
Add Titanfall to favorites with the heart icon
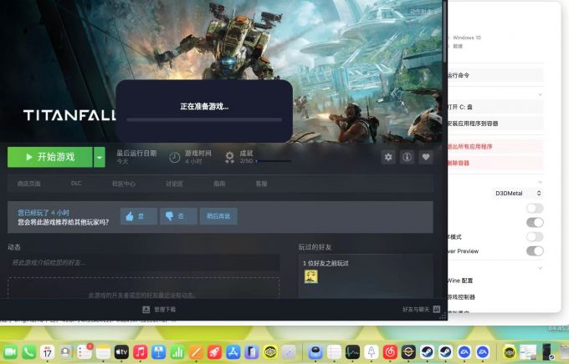426,157
